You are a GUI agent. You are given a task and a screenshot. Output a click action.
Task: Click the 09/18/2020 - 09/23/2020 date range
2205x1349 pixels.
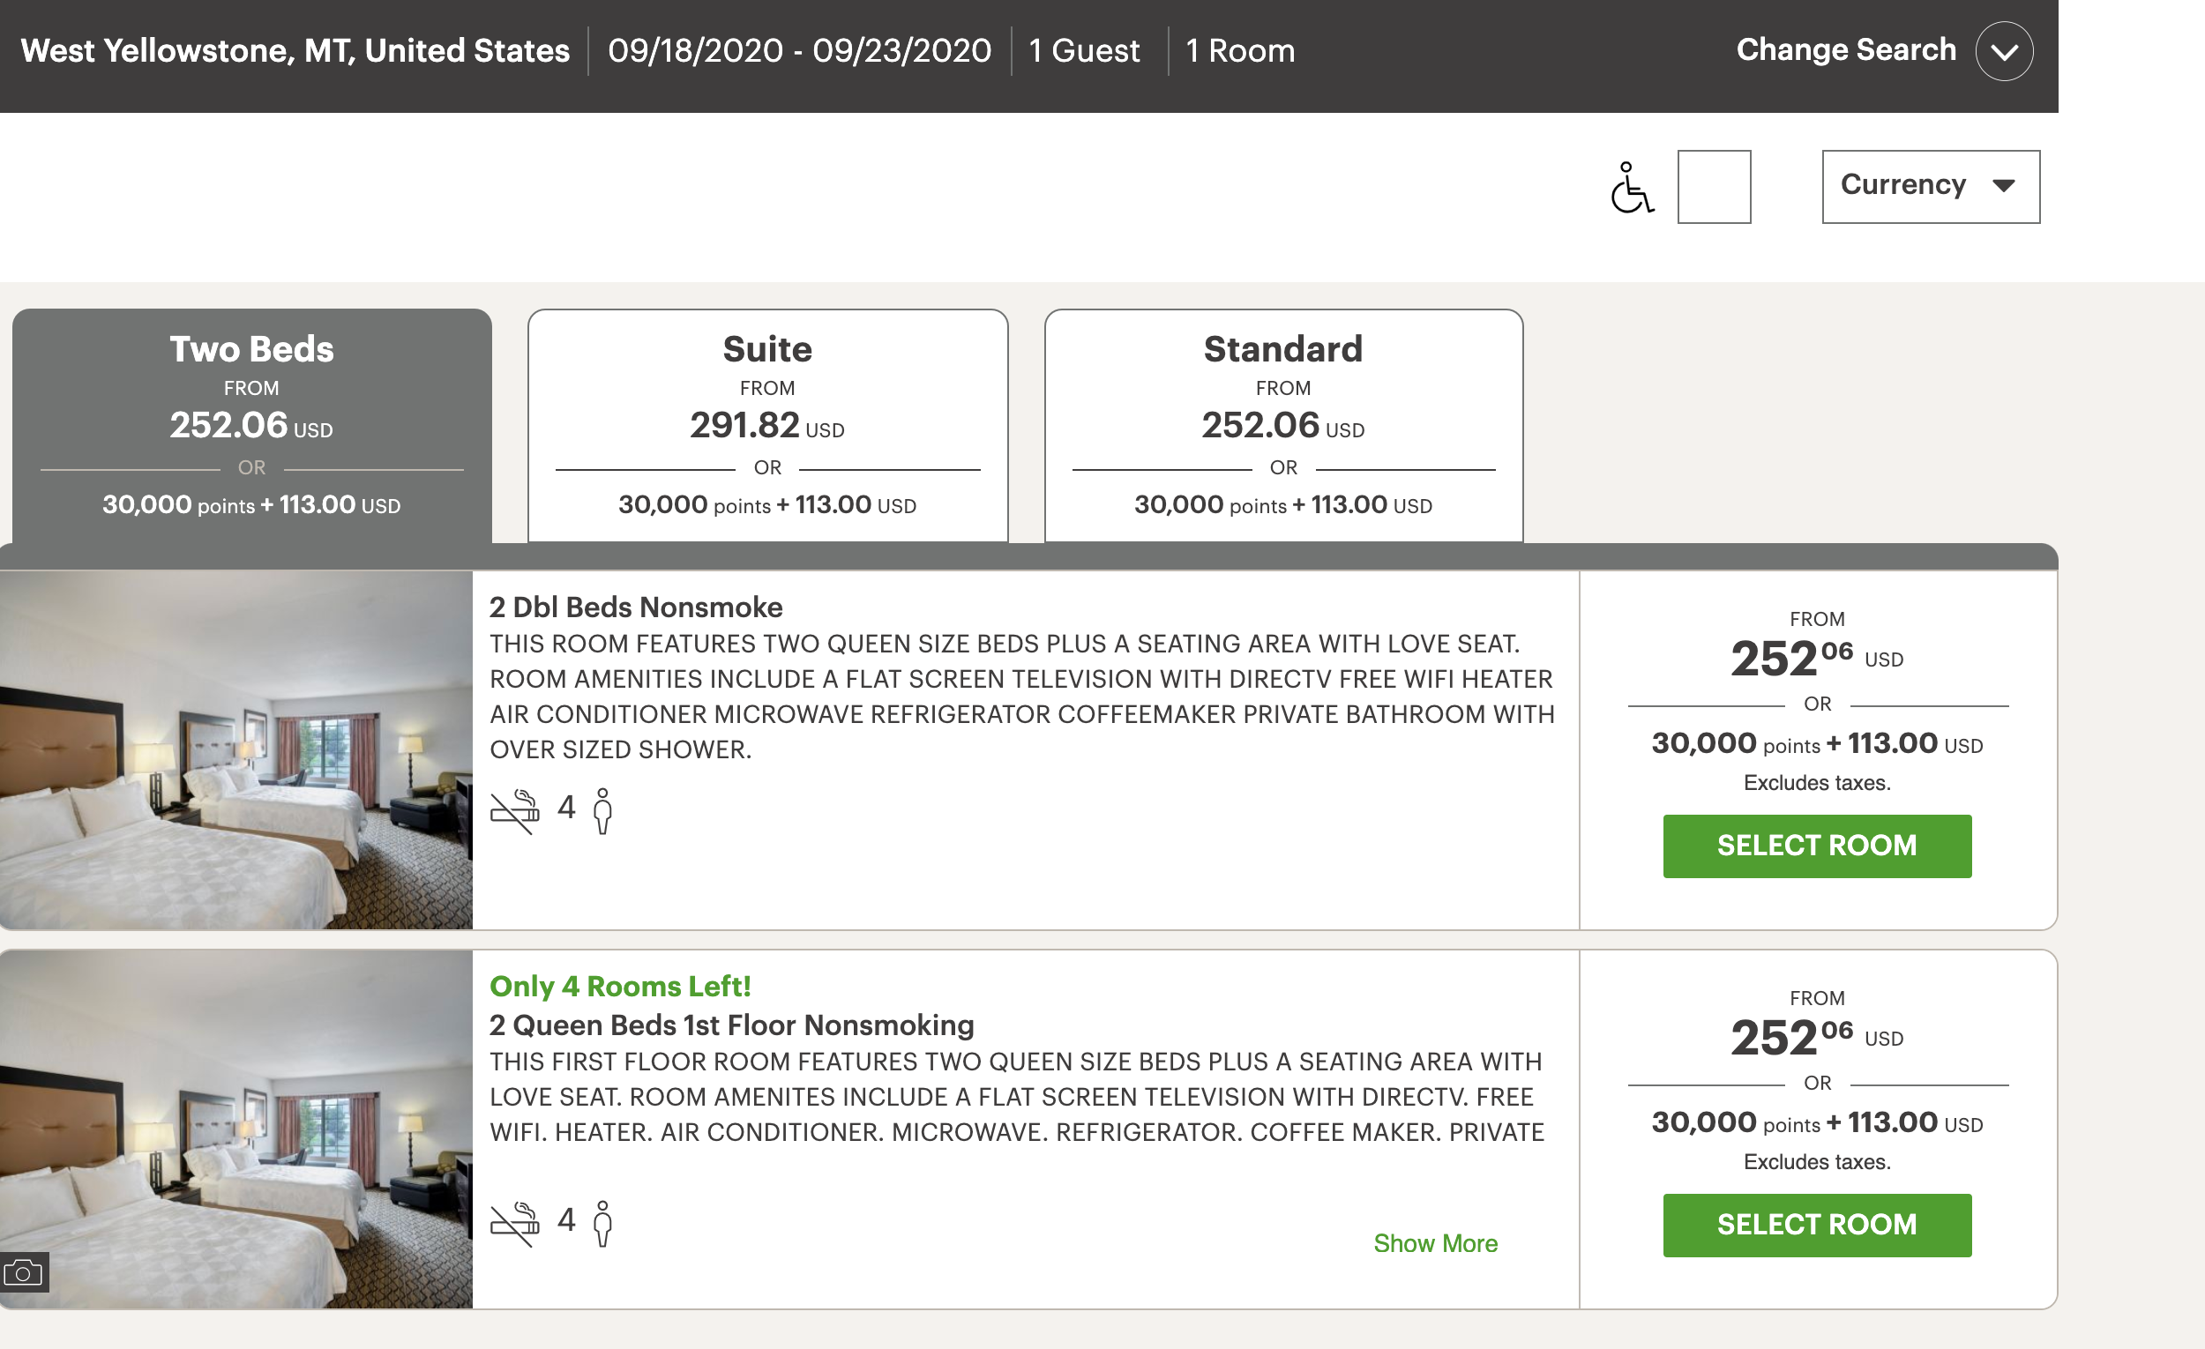coord(798,51)
